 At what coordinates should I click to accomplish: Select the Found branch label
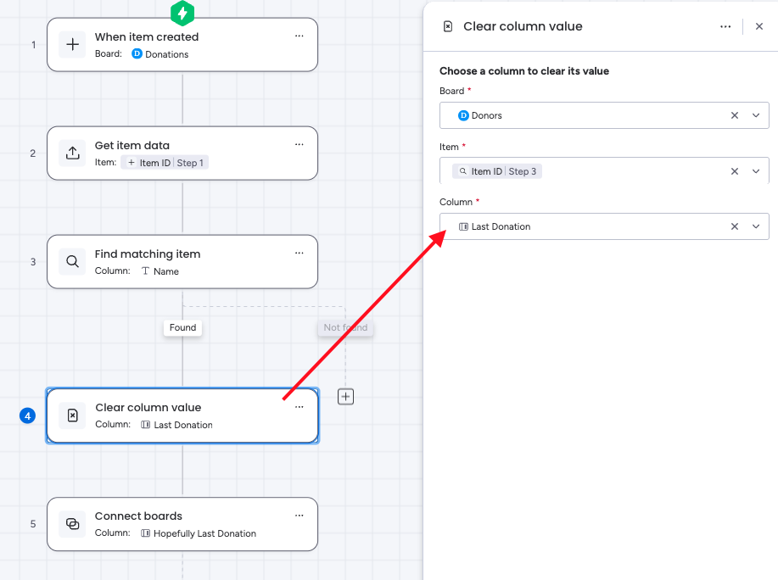pos(182,327)
